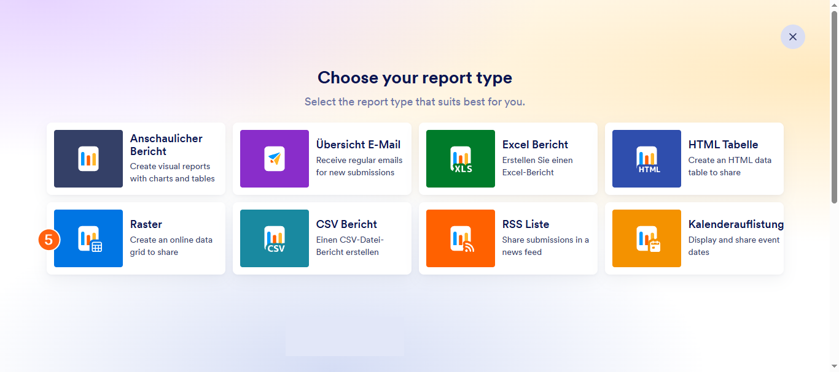
Task: Click the teal CSV icon tile
Action: coord(275,238)
